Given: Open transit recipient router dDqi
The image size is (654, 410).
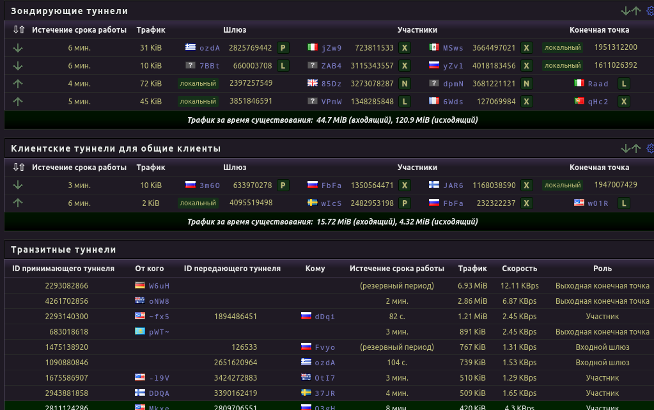Looking at the screenshot, I should click(x=325, y=317).
